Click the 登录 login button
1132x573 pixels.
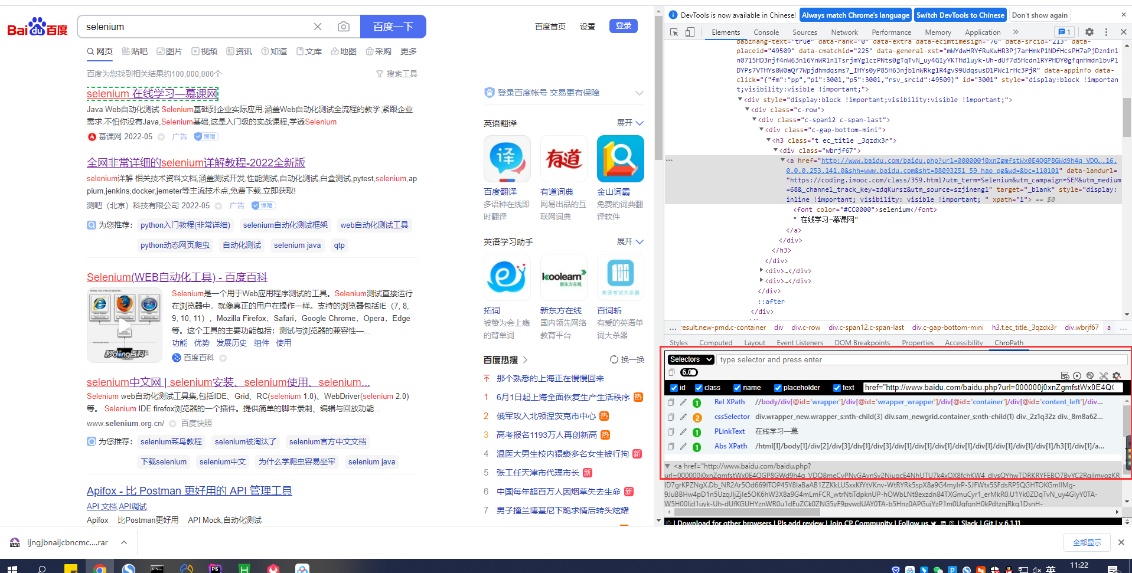(624, 26)
